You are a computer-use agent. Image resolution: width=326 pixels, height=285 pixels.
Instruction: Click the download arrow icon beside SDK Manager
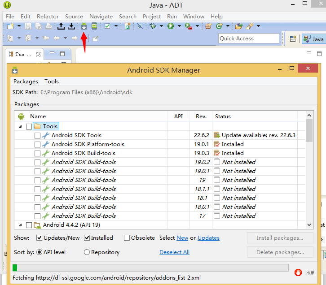[71, 26]
